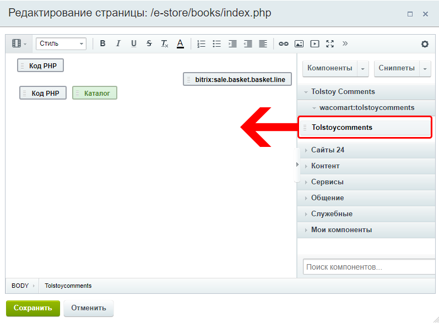Image resolution: width=439 pixels, height=323 pixels.
Task: Toggle italic formatting
Action: click(118, 43)
